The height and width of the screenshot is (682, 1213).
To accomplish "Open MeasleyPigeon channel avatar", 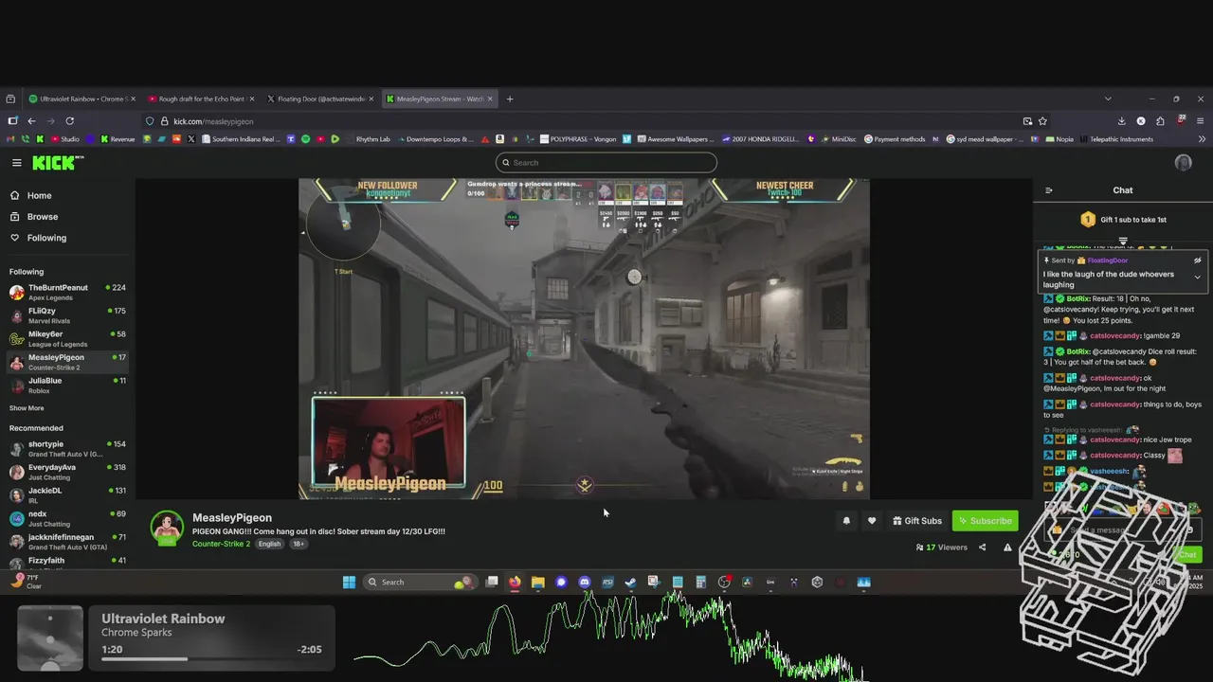I will [167, 529].
